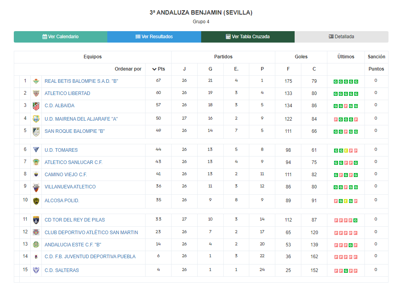Click first result badge in Real Betis row
This screenshot has width=396, height=285.
[336, 82]
